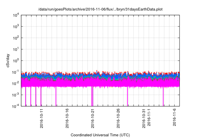Click the 10^-2 y-axis tick label
This screenshot has height=138, width=198.
click(16, 83)
